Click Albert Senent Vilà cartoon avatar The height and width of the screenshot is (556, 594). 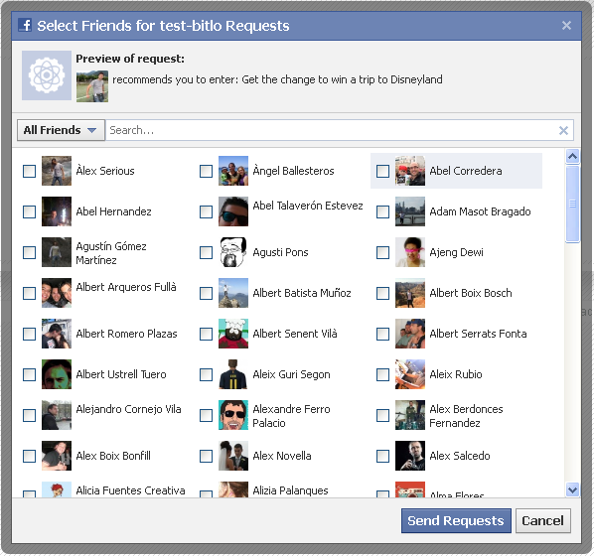(233, 334)
